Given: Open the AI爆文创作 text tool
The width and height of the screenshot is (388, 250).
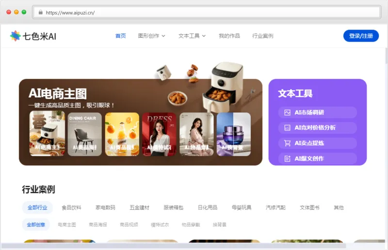Looking at the screenshot, I should (318, 158).
